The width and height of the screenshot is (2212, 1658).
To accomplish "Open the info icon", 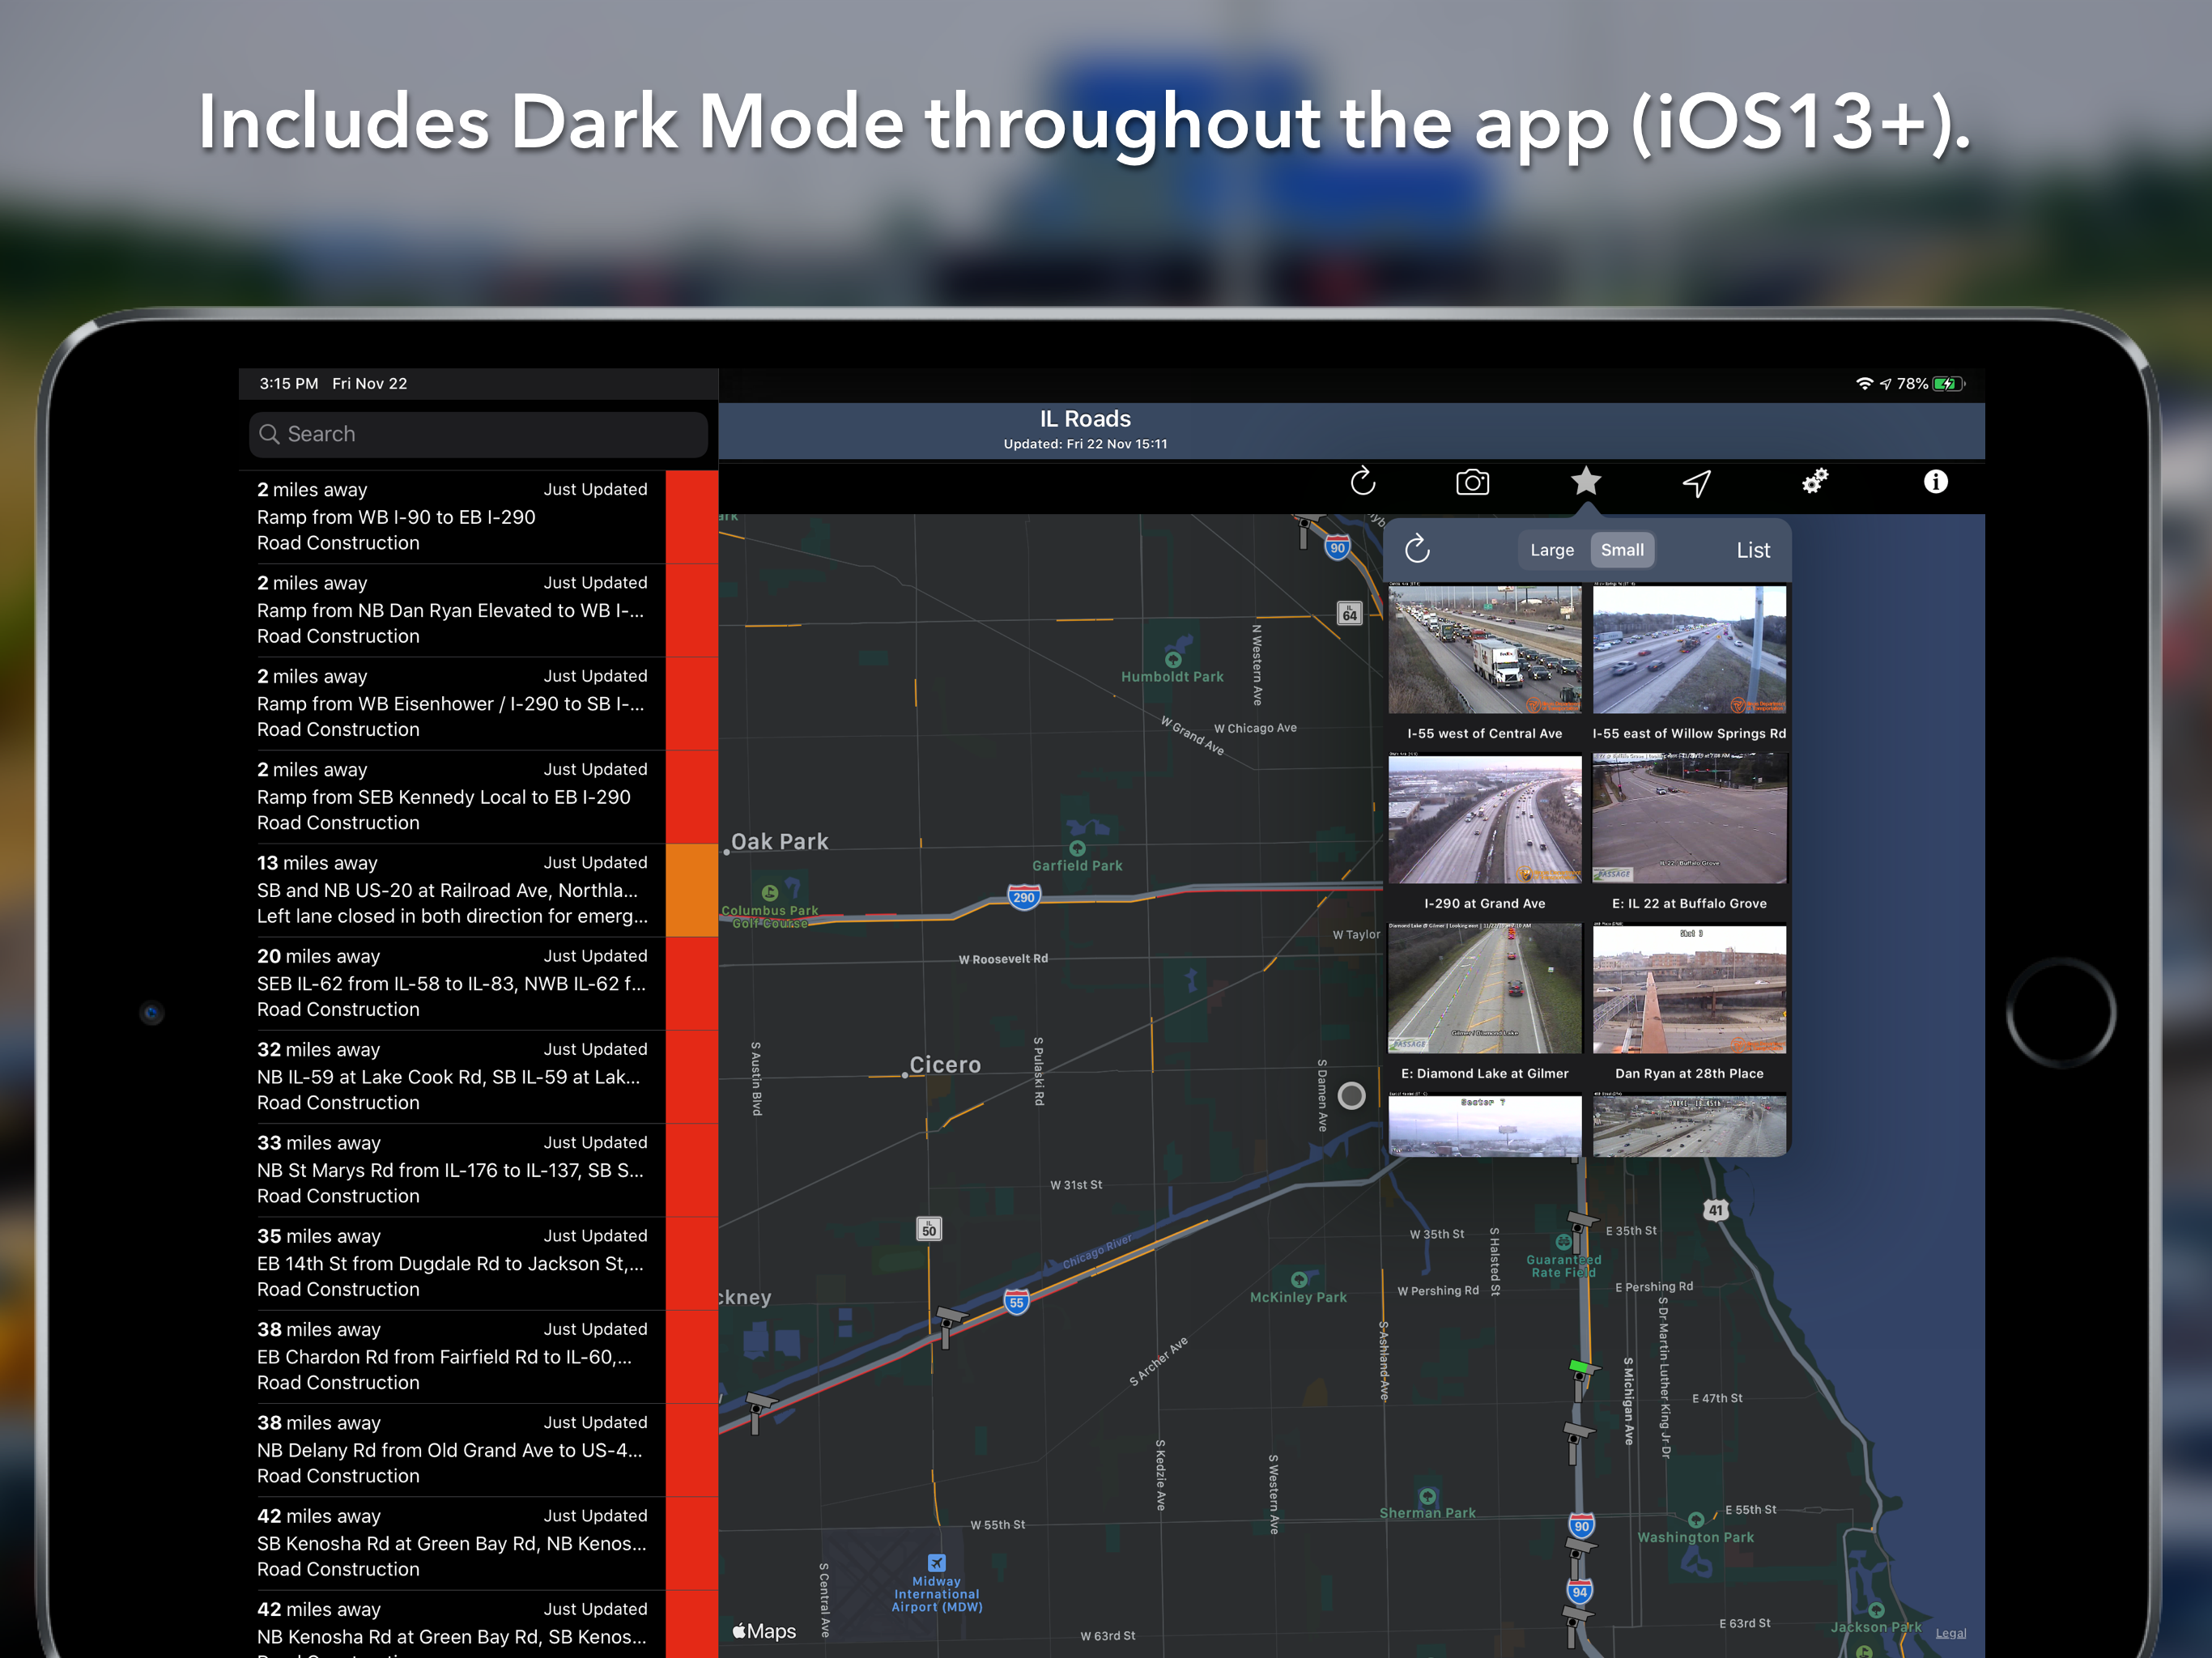I will coord(1936,482).
